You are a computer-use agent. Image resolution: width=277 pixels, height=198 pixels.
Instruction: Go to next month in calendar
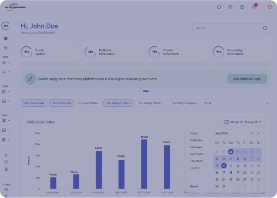tap(259, 133)
